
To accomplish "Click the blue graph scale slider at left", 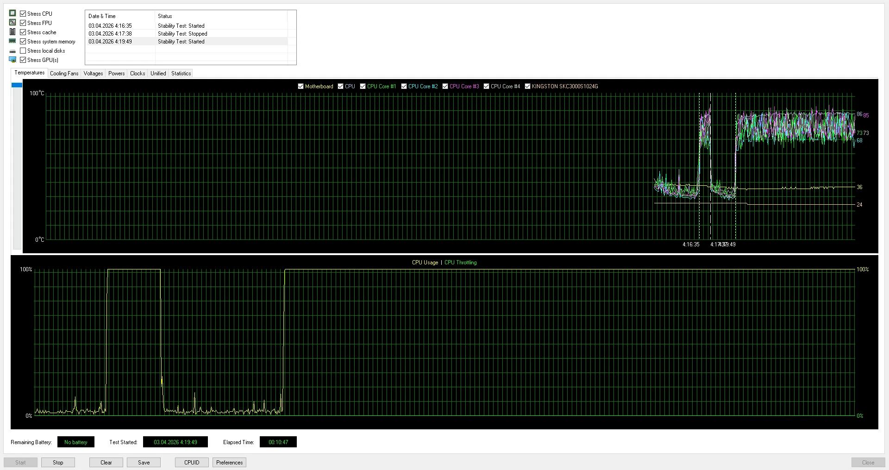I will [17, 85].
